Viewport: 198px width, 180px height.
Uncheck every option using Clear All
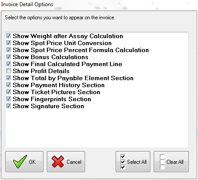tap(171, 162)
